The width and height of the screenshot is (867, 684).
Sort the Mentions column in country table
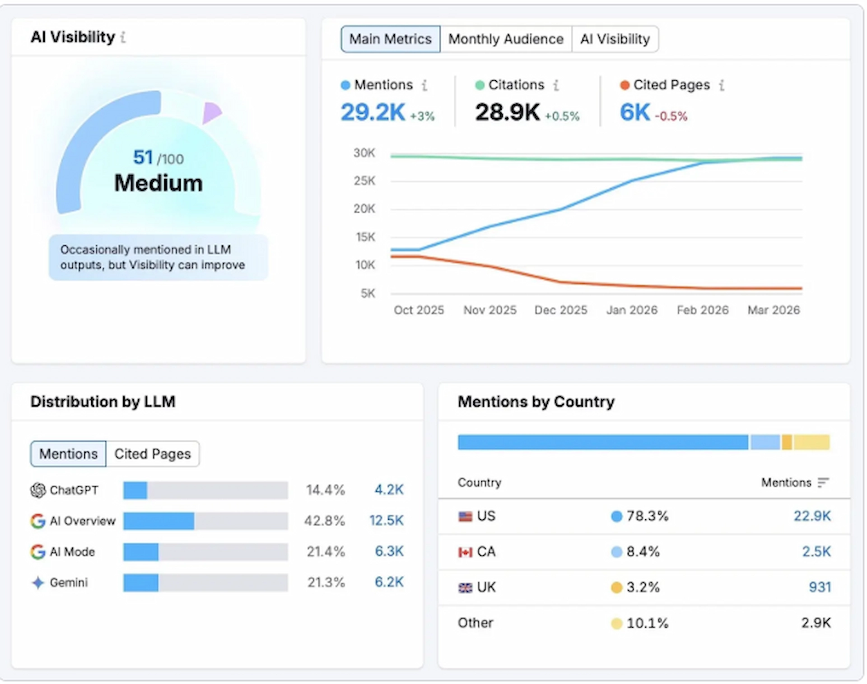point(823,483)
